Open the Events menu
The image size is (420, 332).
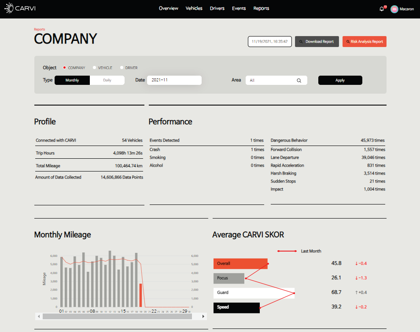pyautogui.click(x=239, y=8)
